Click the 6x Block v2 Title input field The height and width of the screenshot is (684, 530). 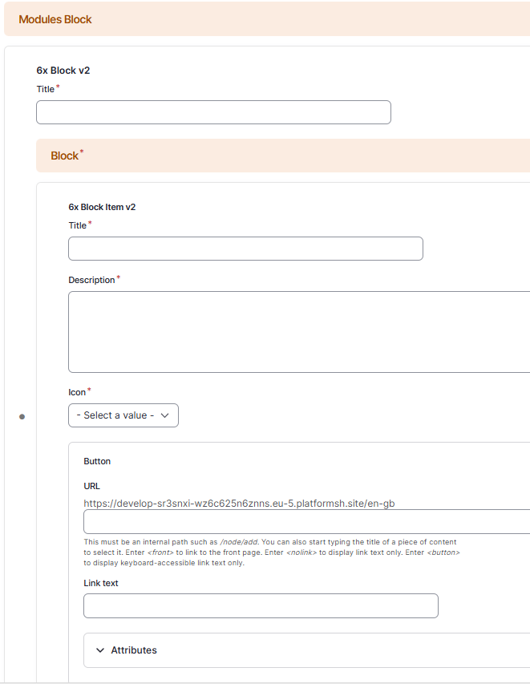pos(213,112)
